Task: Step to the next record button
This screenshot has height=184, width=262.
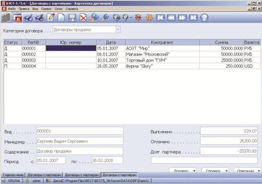Action: click(x=182, y=18)
